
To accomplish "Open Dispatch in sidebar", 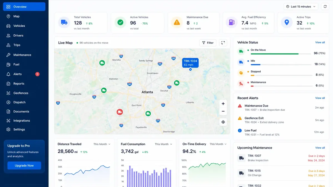I will point(24,102).
